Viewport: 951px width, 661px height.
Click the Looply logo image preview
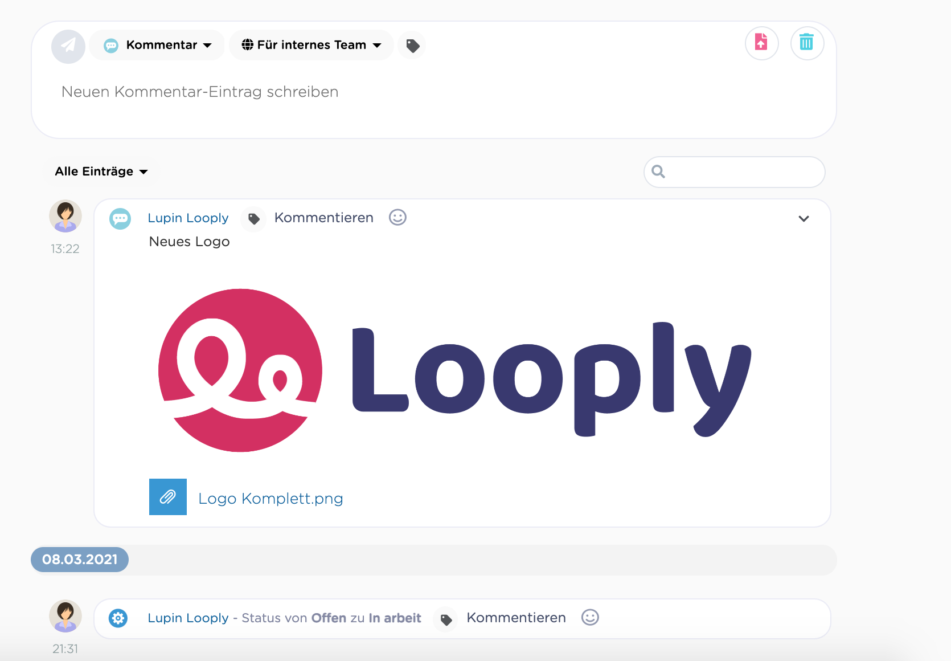pos(454,370)
